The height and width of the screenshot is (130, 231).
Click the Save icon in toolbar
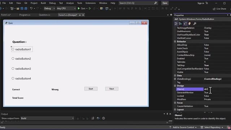point(22,8)
